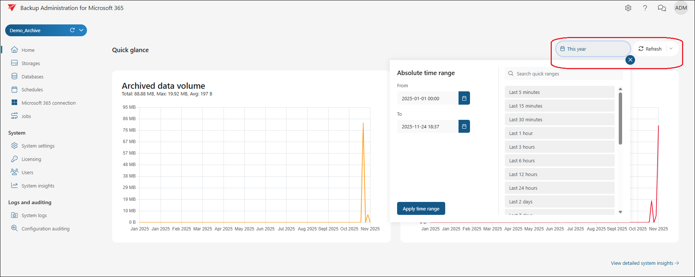Navigate to System insights

click(38, 186)
